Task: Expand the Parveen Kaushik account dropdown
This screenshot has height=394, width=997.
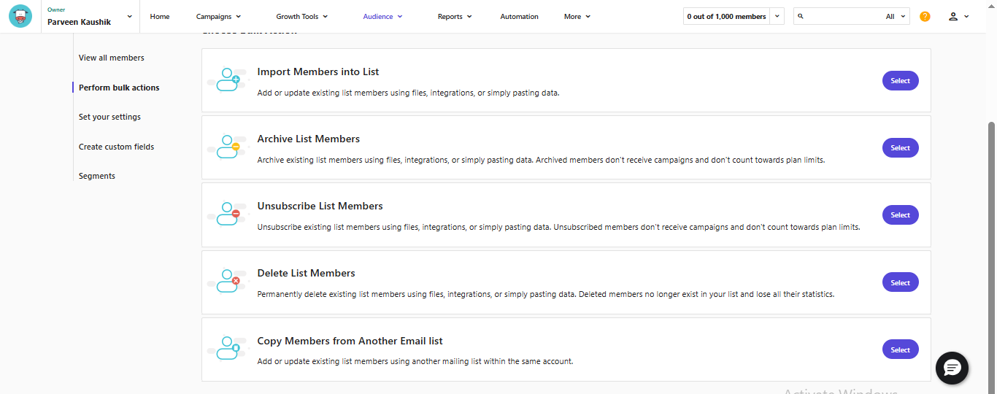Action: [129, 16]
